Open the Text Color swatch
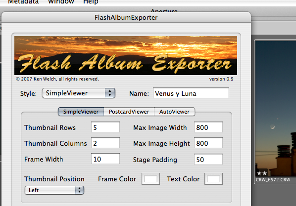The image size is (296, 206). pyautogui.click(x=213, y=179)
